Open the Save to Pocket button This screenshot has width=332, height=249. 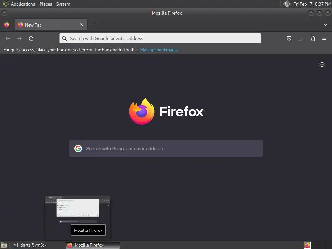(x=289, y=38)
